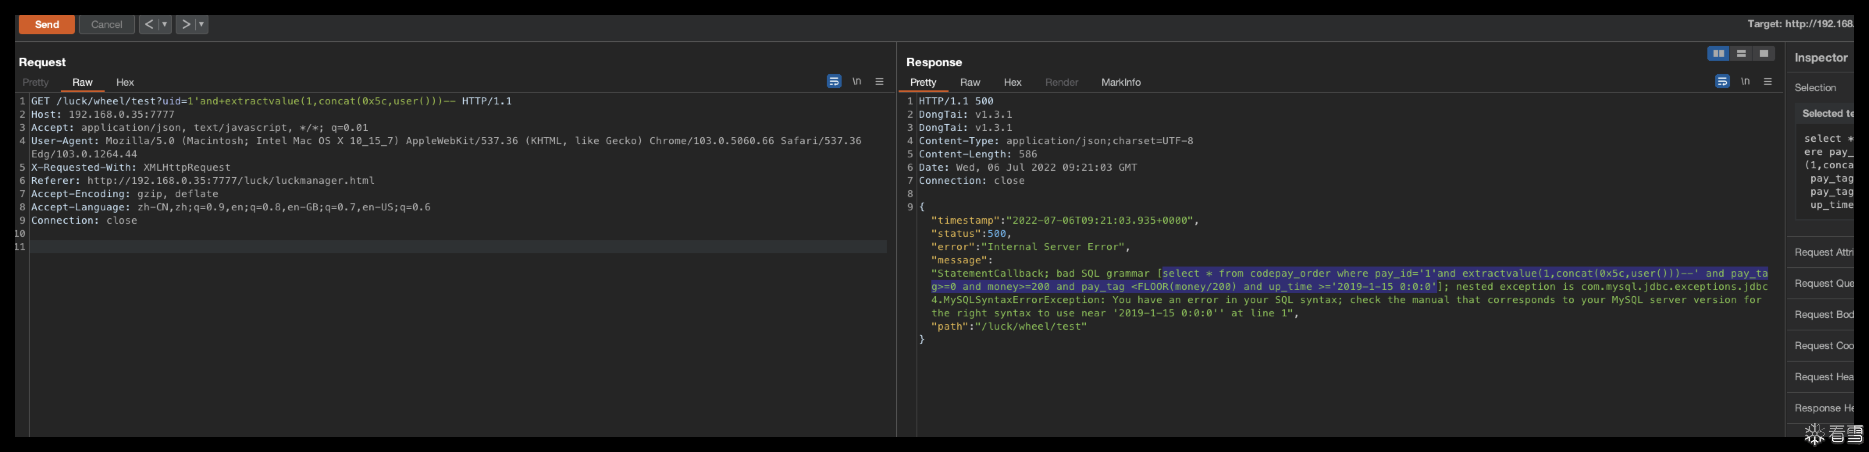Image resolution: width=1869 pixels, height=452 pixels.
Task: Open the back history dropdown arrow
Action: pyautogui.click(x=165, y=25)
